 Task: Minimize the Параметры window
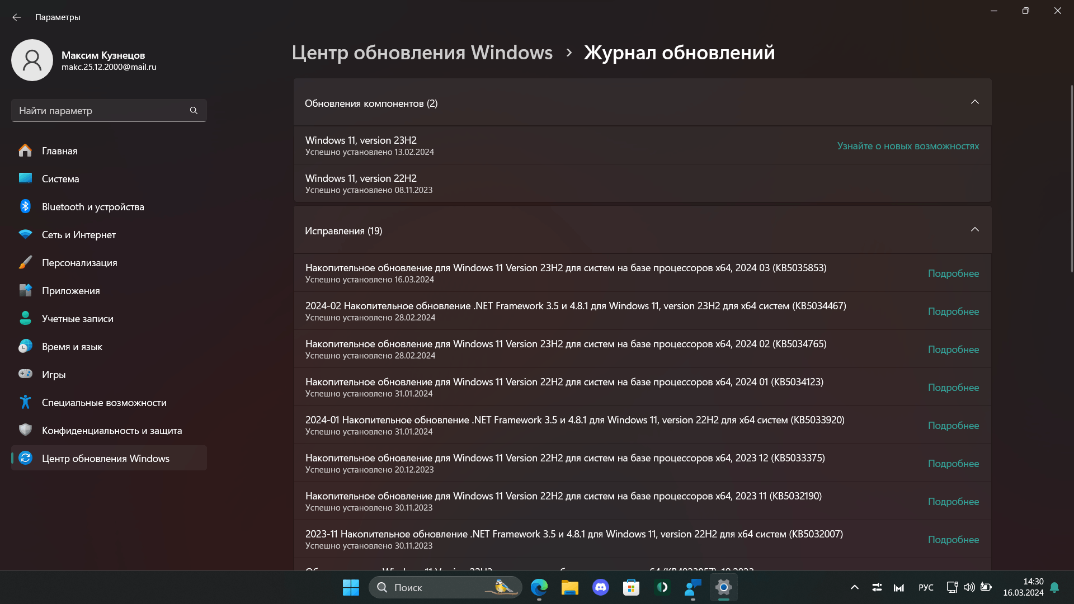pyautogui.click(x=994, y=11)
